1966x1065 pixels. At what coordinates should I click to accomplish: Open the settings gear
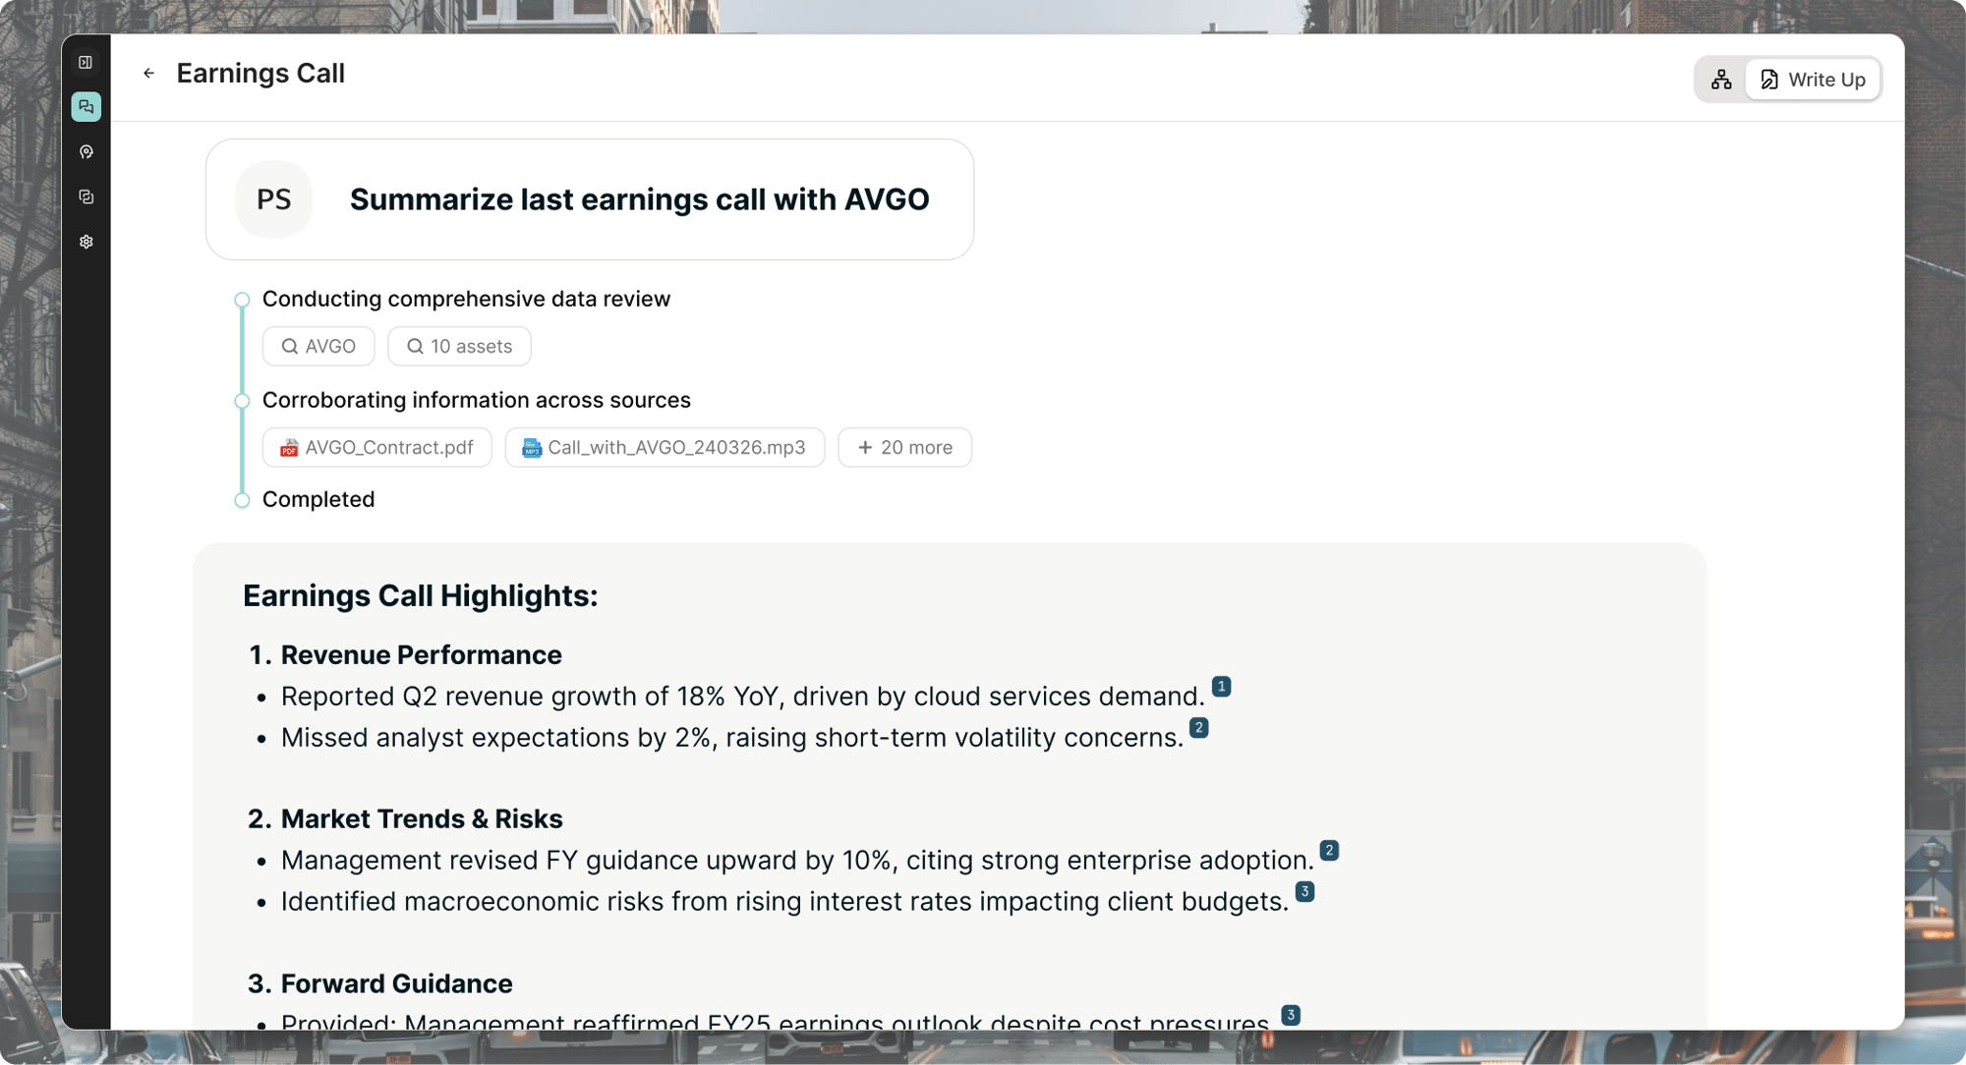pyautogui.click(x=87, y=242)
